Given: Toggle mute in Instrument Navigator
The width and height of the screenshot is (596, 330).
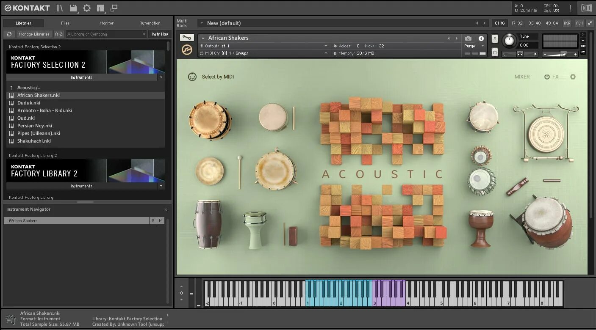Looking at the screenshot, I should click(161, 221).
